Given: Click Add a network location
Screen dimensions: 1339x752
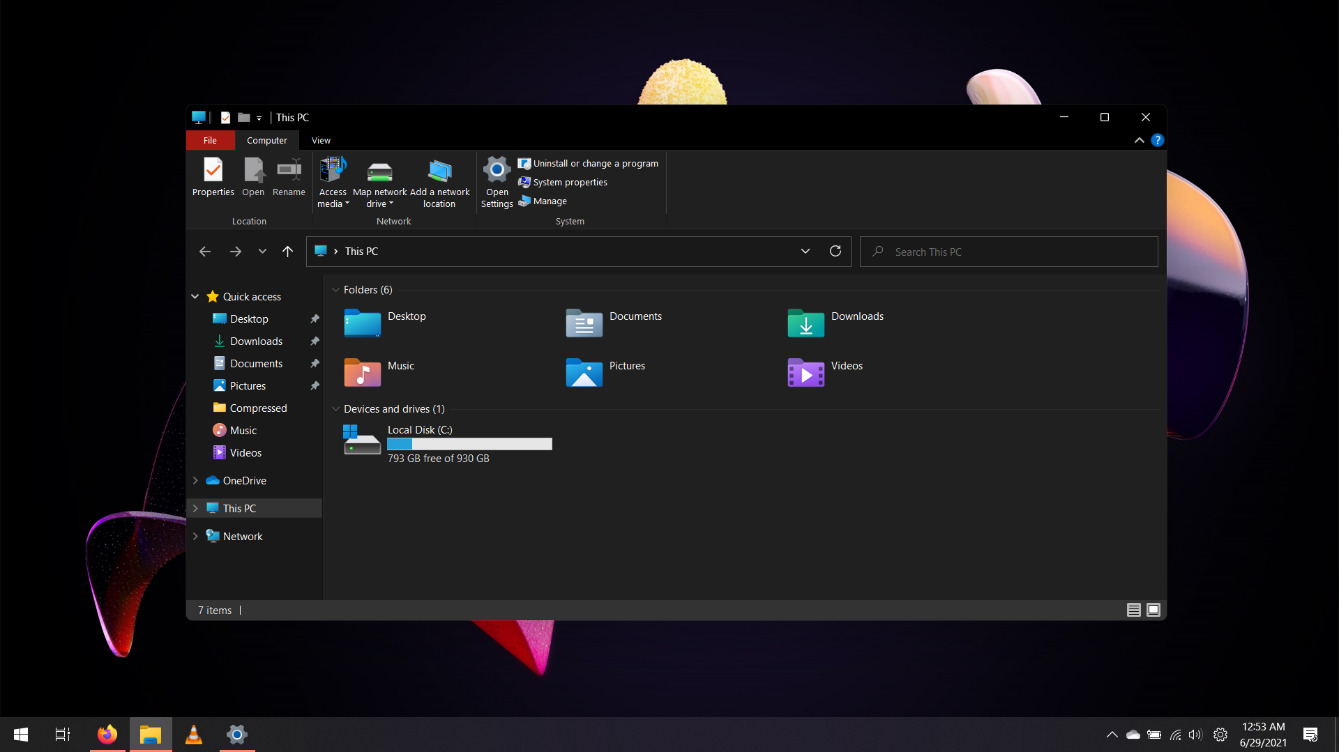Looking at the screenshot, I should point(439,181).
